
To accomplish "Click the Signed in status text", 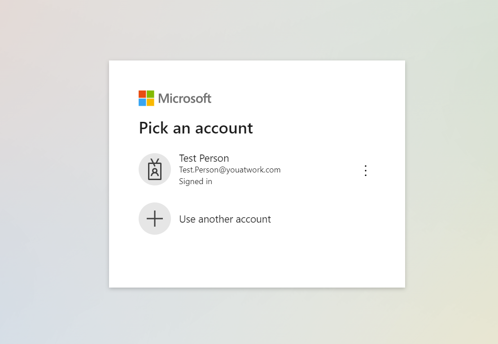I will (195, 181).
